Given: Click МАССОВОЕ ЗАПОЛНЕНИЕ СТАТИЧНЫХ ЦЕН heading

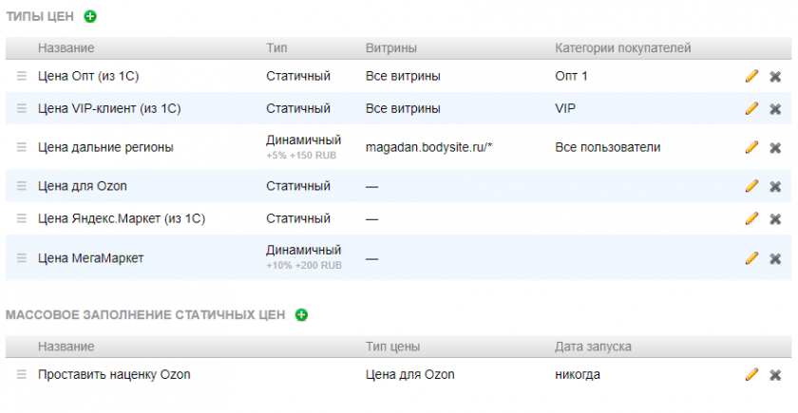Looking at the screenshot, I should point(145,315).
